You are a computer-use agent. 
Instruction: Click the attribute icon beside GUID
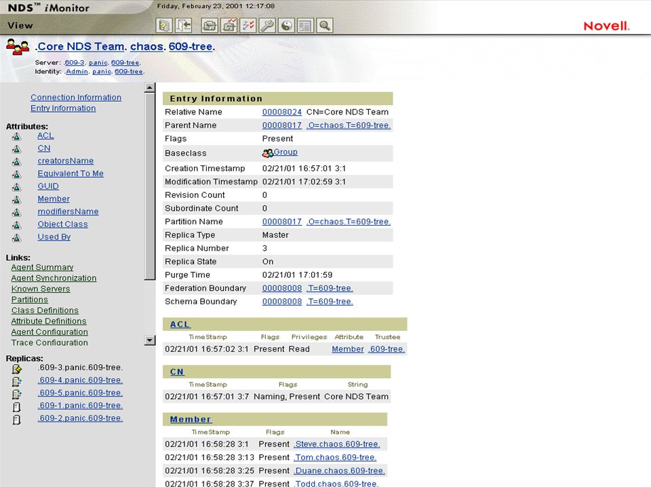[x=16, y=187]
